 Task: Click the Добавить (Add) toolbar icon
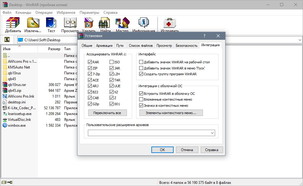point(13,23)
